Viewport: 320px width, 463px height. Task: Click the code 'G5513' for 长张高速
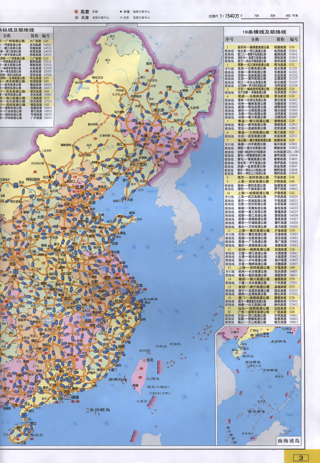pos(47,68)
